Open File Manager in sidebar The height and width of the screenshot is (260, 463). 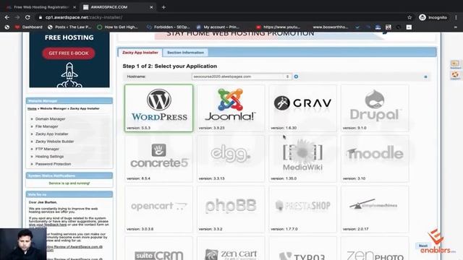[46, 126]
